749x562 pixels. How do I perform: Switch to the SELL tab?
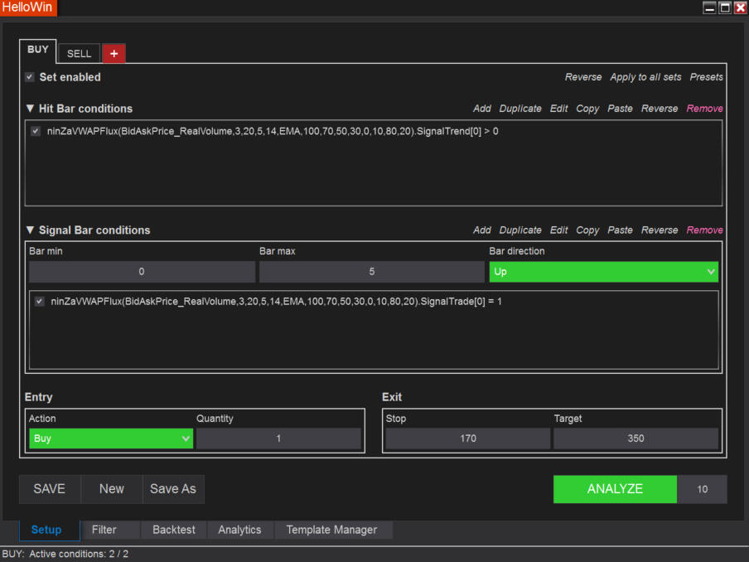(80, 53)
